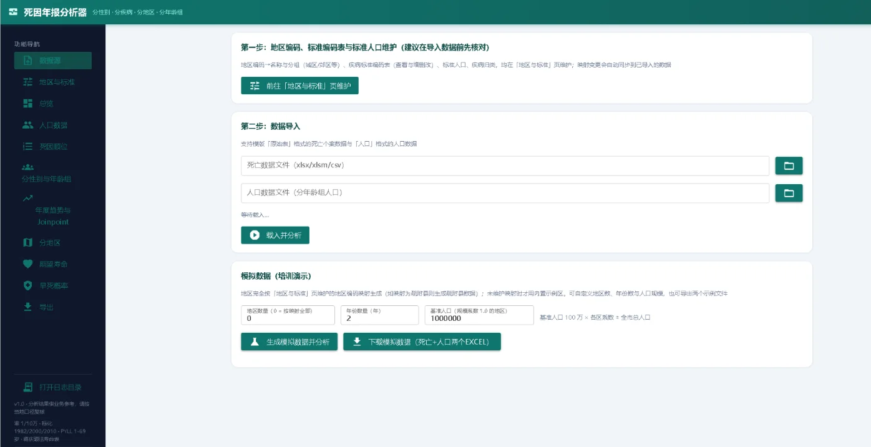Click the header subtitle 分性别 · 分疾病 · 分地区 · 分年龄组
The height and width of the screenshot is (447, 871).
coord(137,12)
